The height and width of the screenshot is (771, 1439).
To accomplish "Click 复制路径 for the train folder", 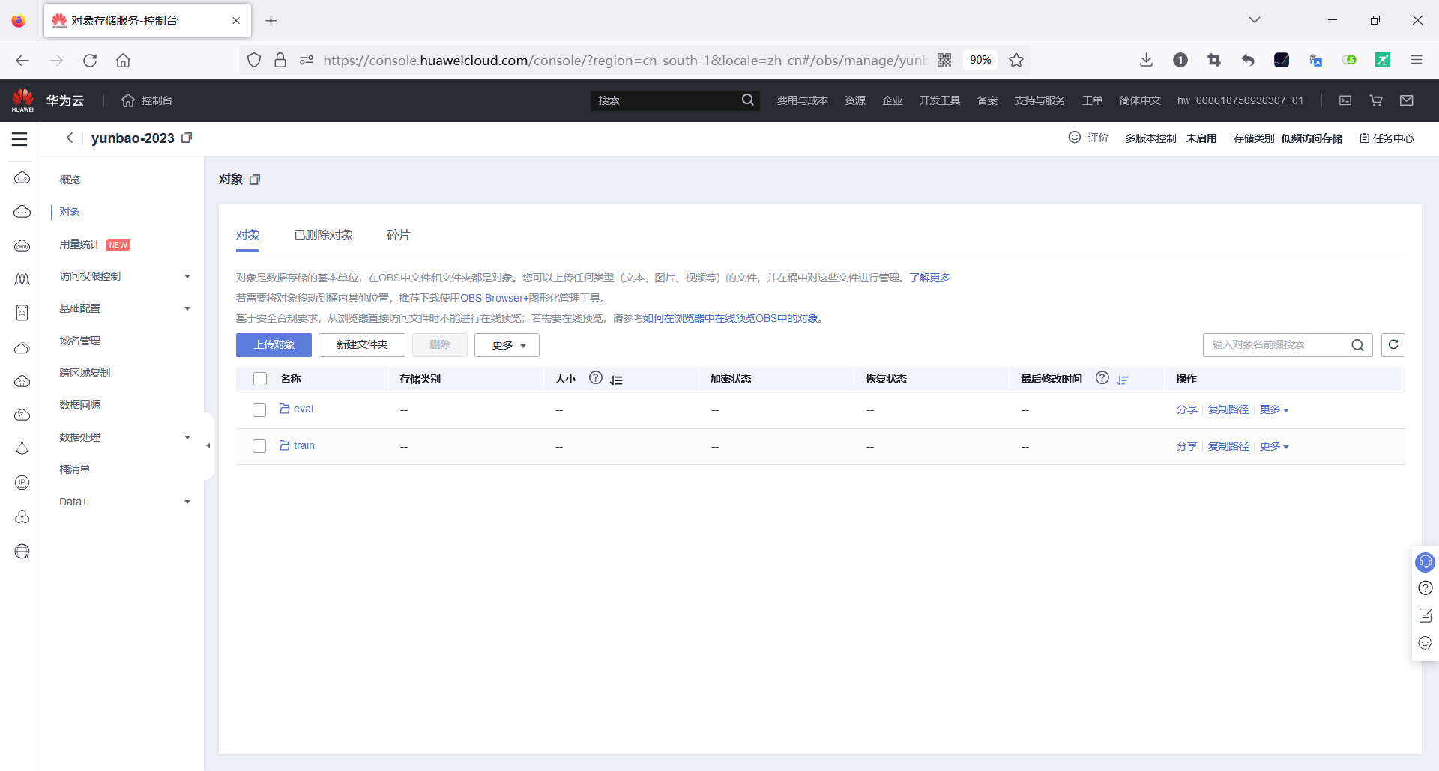I will pyautogui.click(x=1228, y=446).
